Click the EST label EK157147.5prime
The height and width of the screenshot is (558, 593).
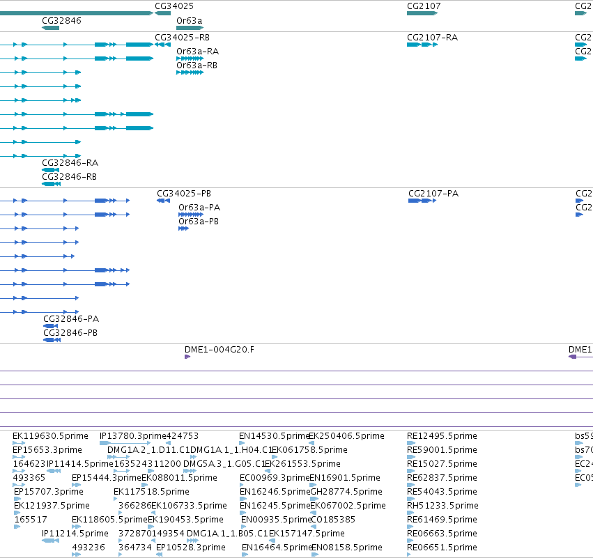click(307, 534)
